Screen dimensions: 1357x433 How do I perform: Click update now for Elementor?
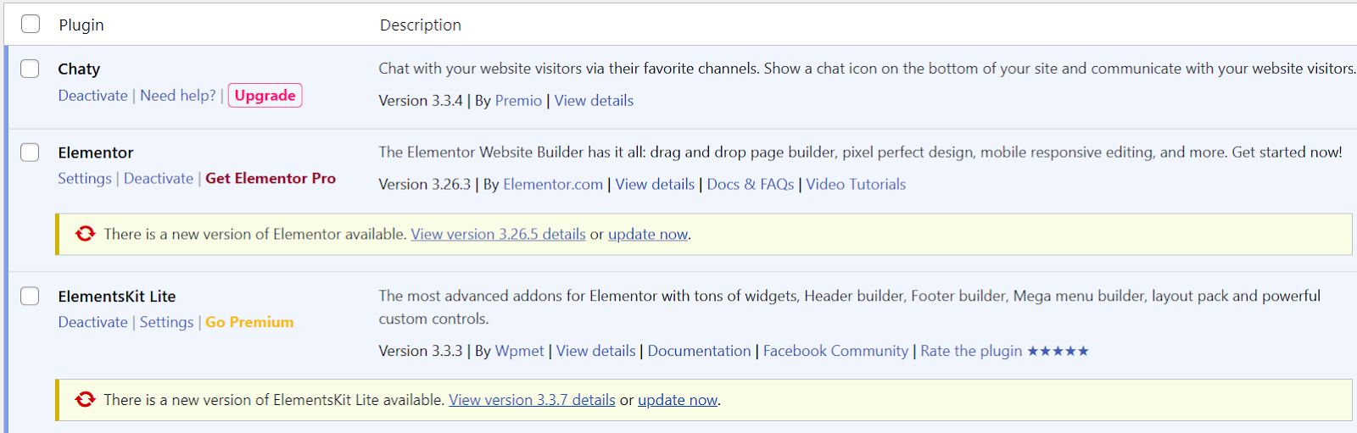coord(648,235)
